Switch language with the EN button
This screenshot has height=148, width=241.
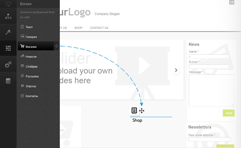click(232, 2)
